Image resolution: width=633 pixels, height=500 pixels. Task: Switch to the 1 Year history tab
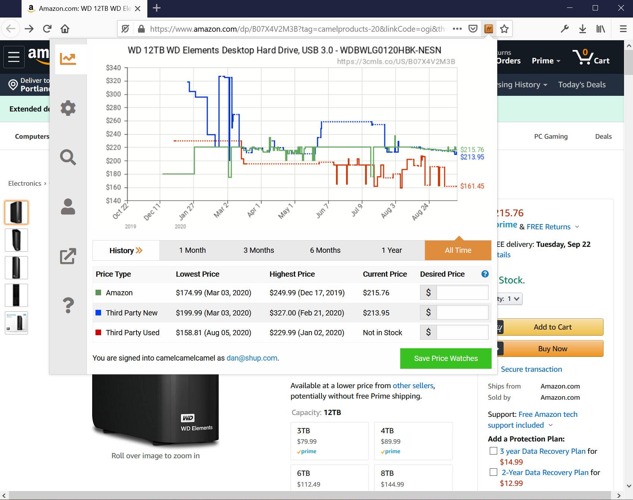(391, 250)
